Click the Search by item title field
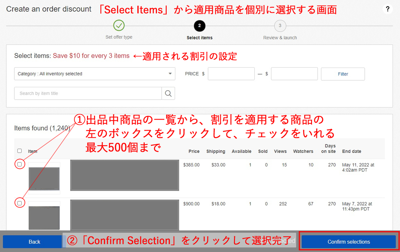Image resolution: width=400 pixels, height=252 pixels. [88, 94]
